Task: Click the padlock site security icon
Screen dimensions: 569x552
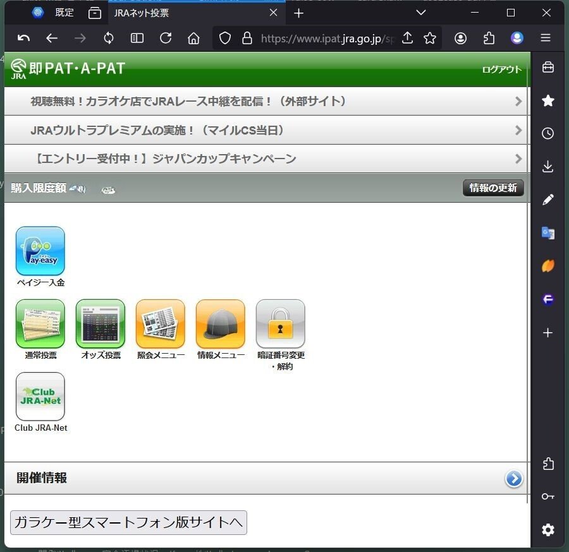Action: pyautogui.click(x=247, y=38)
